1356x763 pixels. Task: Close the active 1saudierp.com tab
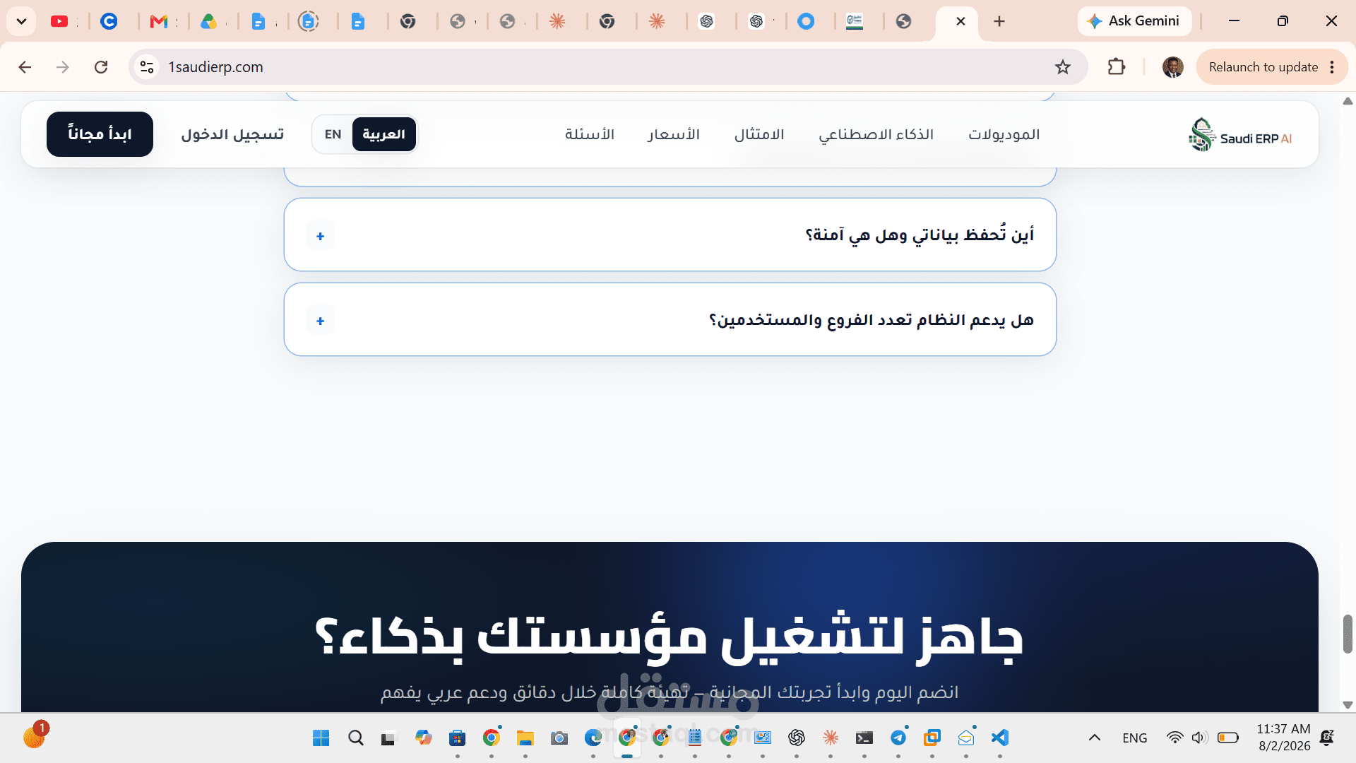click(961, 22)
